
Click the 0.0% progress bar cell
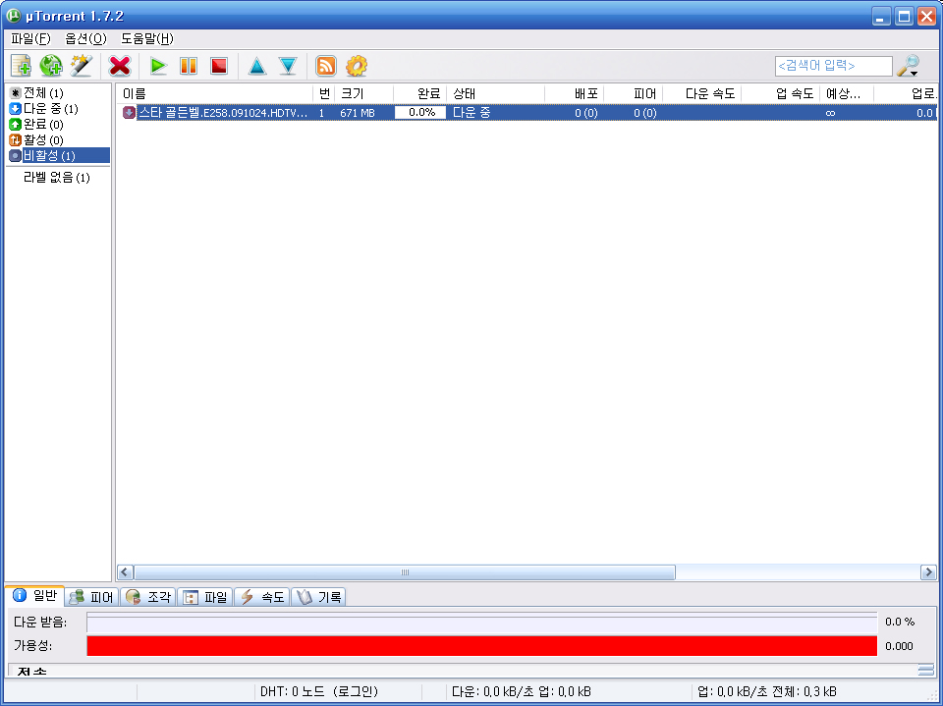tap(420, 113)
